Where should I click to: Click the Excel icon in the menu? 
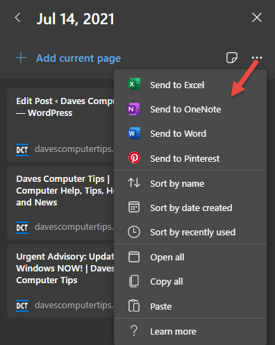point(134,84)
